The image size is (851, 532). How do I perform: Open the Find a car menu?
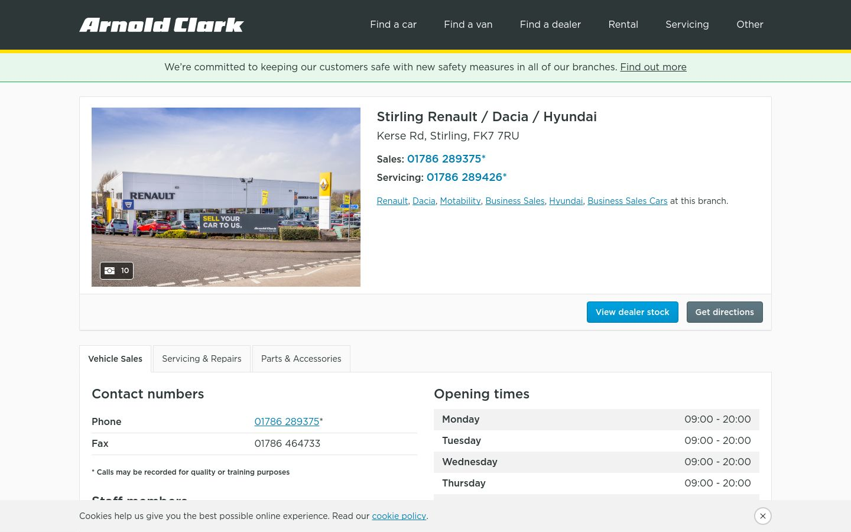pyautogui.click(x=393, y=25)
